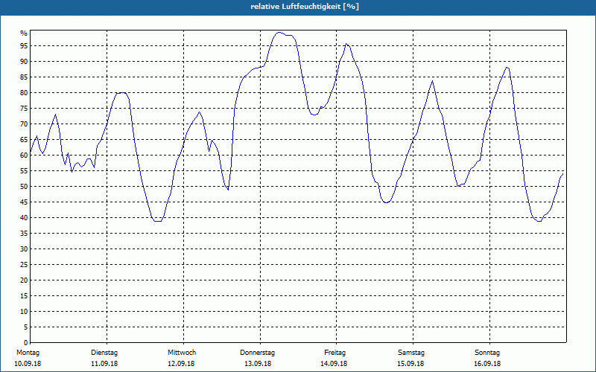
Task: Click the 10 y-axis value
Action: click(24, 312)
